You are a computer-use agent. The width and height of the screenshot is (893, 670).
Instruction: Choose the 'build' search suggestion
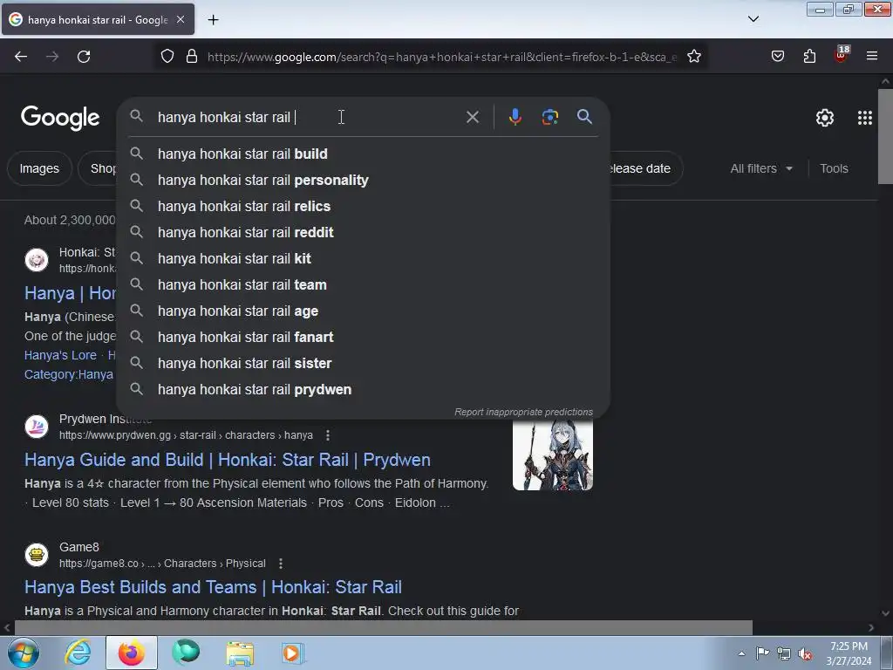(x=363, y=154)
